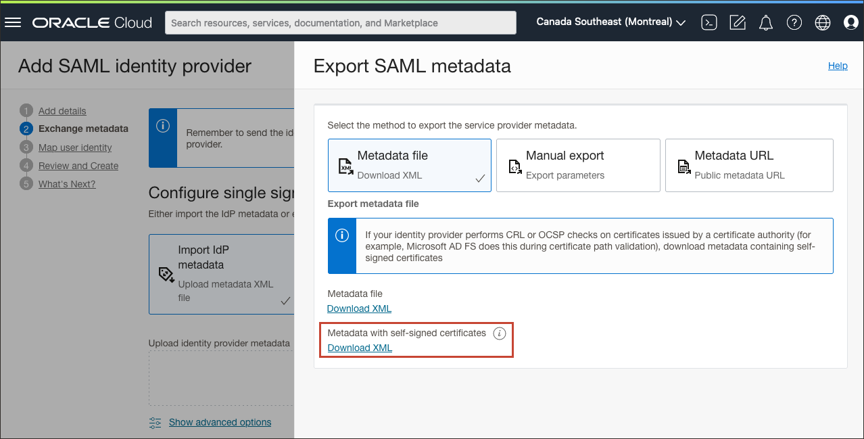Click the resources search field
This screenshot has width=864, height=439.
(x=340, y=22)
